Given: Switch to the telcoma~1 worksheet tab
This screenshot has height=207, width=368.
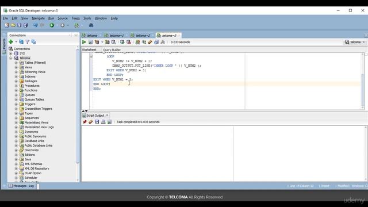Looking at the screenshot, I should [x=116, y=36].
